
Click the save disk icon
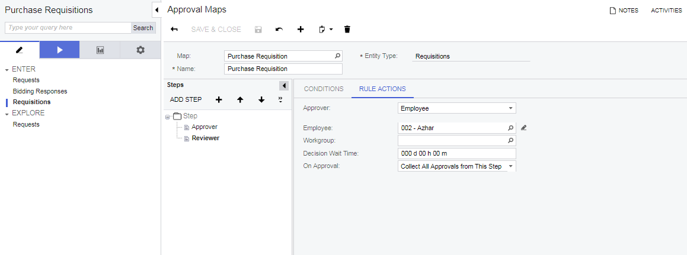click(x=258, y=29)
